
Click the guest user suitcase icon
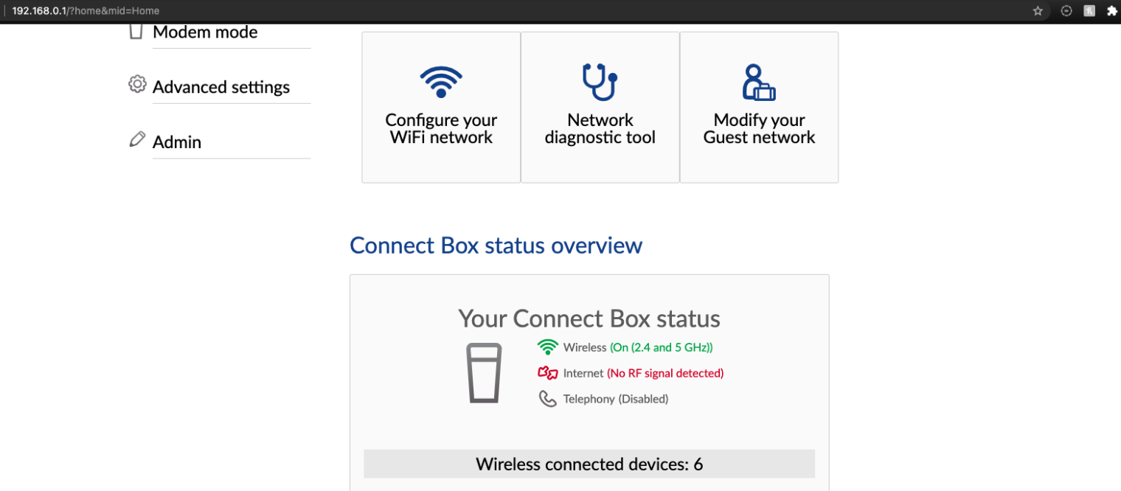pyautogui.click(x=758, y=83)
